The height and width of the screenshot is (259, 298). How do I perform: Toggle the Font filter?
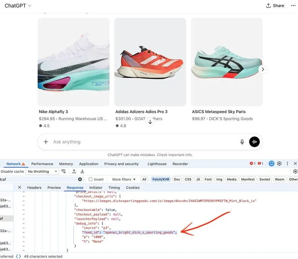pyautogui.click(x=208, y=179)
